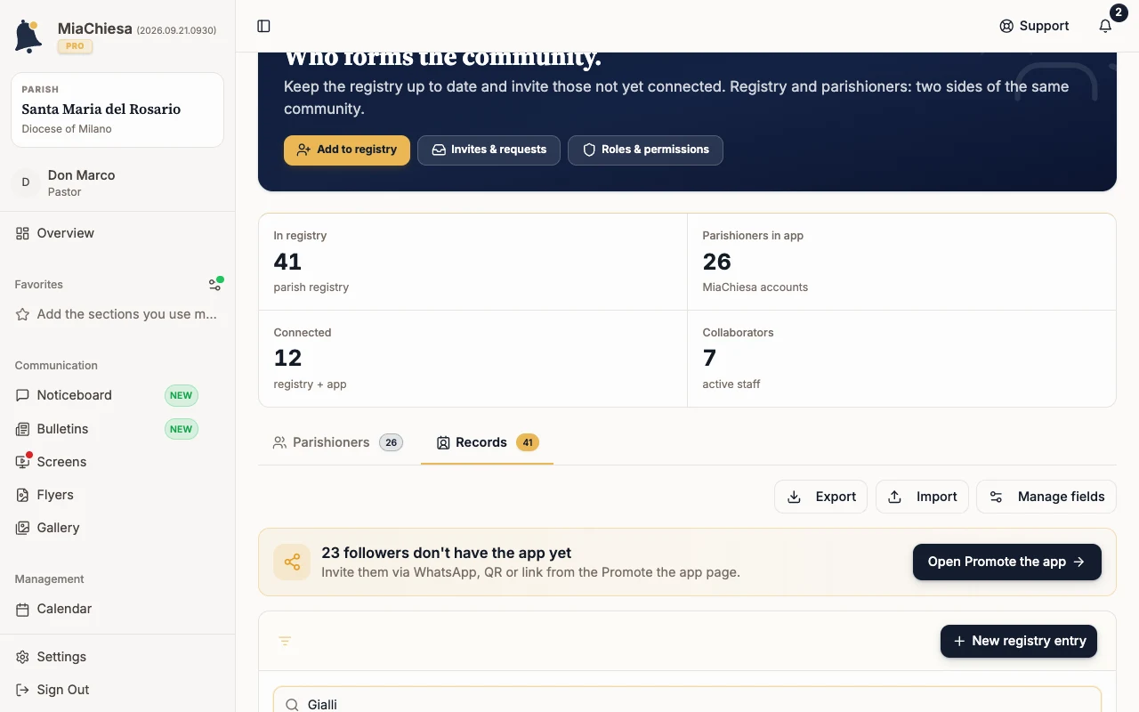1139x712 pixels.
Task: Open Settings in the sidebar
Action: (117, 657)
